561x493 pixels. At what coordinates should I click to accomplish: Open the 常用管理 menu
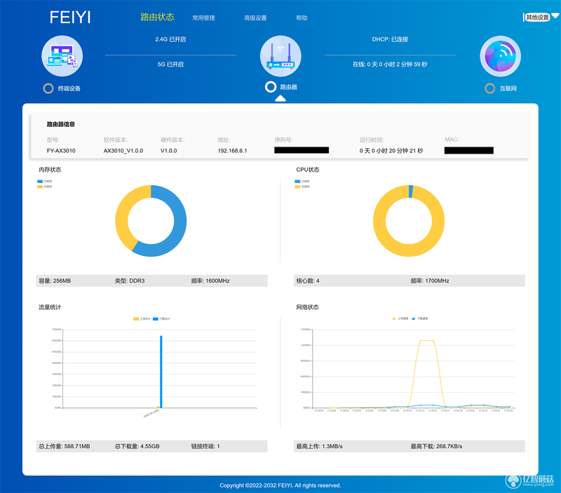[203, 18]
